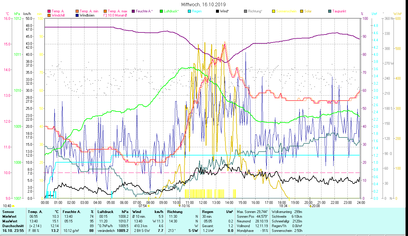Click the sunset sun icon at 18:34
Image resolution: width=408 pixels, height=236 pixels.
[x=289, y=206]
